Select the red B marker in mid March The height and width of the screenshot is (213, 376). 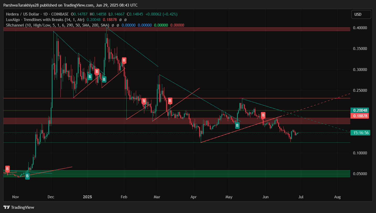tap(170, 100)
